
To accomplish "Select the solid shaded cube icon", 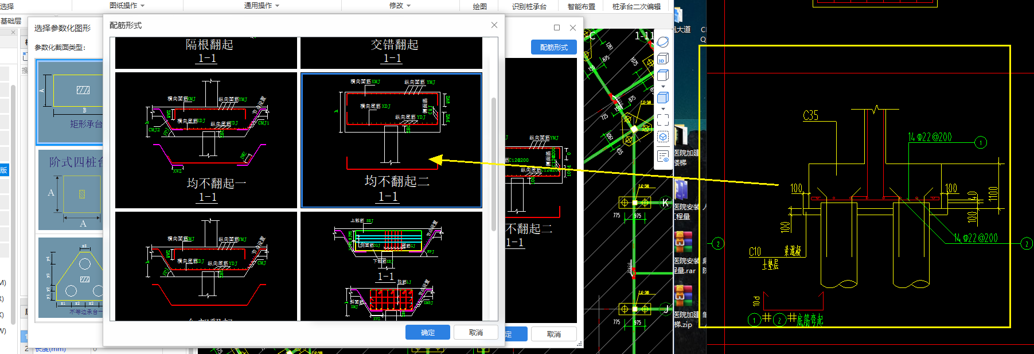I will tap(663, 98).
